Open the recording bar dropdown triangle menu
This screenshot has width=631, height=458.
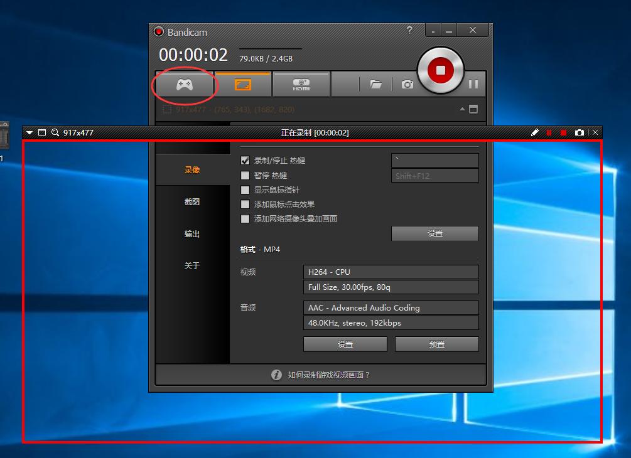(x=30, y=132)
